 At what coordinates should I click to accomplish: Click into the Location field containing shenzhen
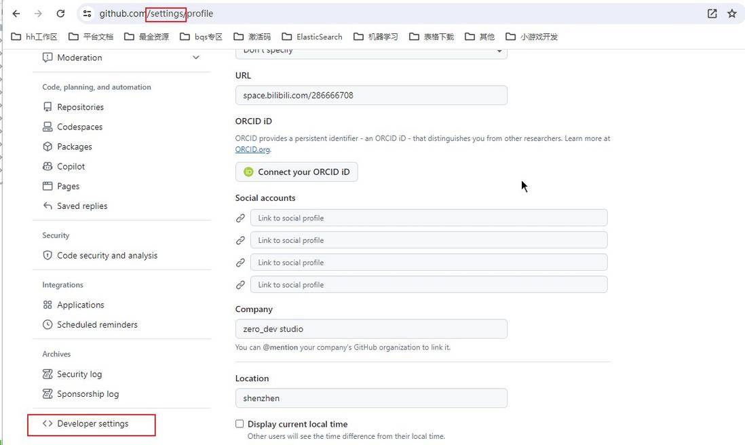(371, 398)
